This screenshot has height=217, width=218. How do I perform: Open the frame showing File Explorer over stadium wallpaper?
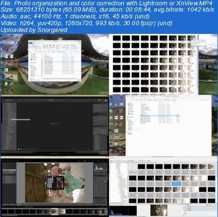point(55,64)
